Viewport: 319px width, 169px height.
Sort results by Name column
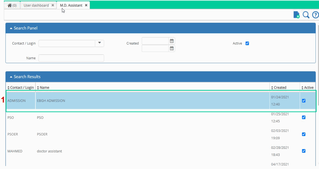coord(43,88)
